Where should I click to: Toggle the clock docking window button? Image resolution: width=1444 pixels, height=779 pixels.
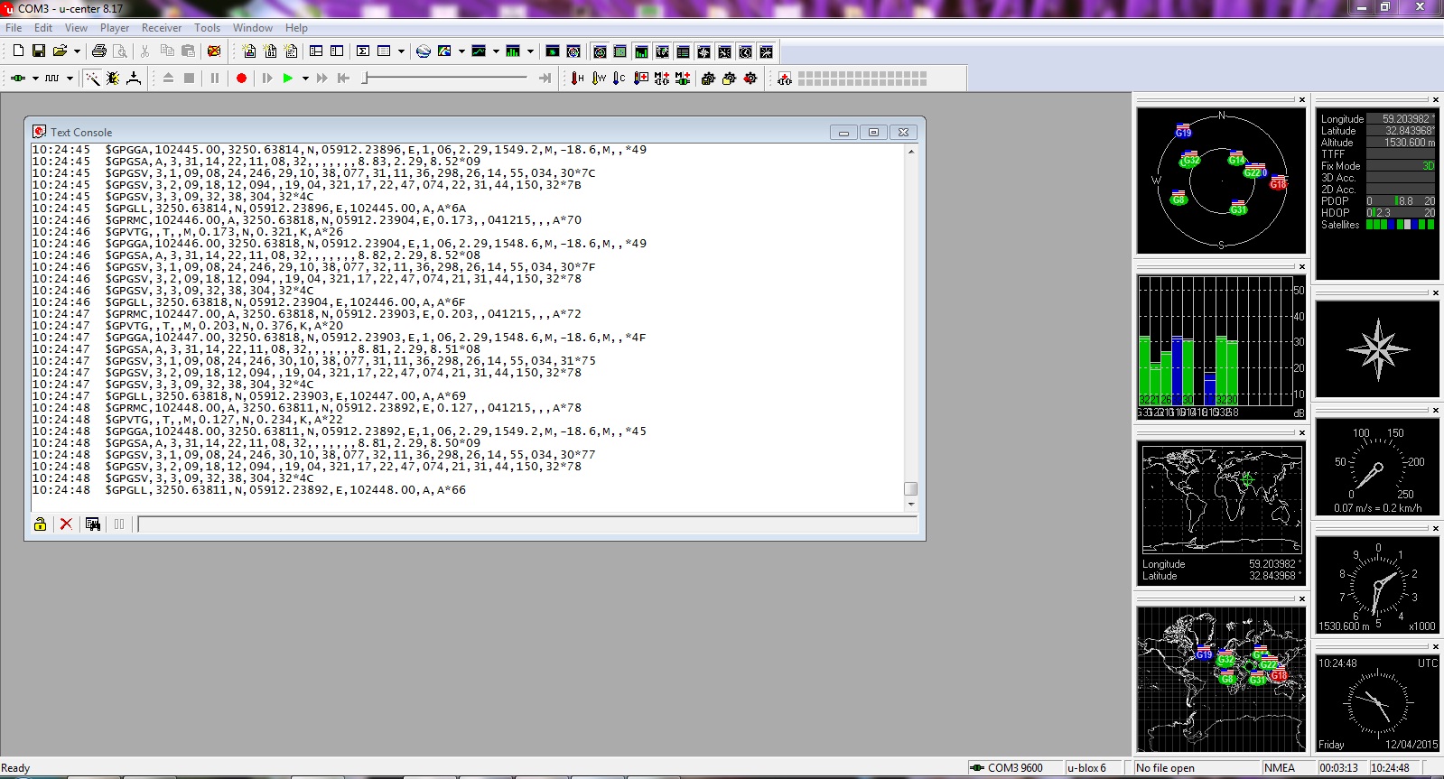pos(746,51)
